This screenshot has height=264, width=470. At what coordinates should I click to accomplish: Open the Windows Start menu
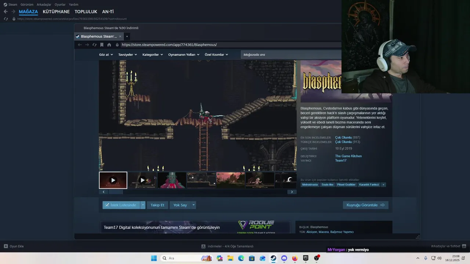(x=154, y=258)
